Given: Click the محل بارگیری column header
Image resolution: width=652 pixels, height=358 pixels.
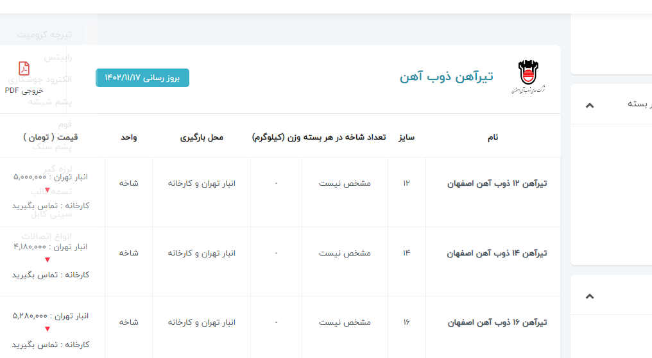Looking at the screenshot, I should point(202,137).
